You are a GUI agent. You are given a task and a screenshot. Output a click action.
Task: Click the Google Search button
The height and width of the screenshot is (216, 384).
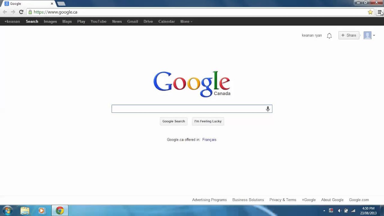coord(174,121)
